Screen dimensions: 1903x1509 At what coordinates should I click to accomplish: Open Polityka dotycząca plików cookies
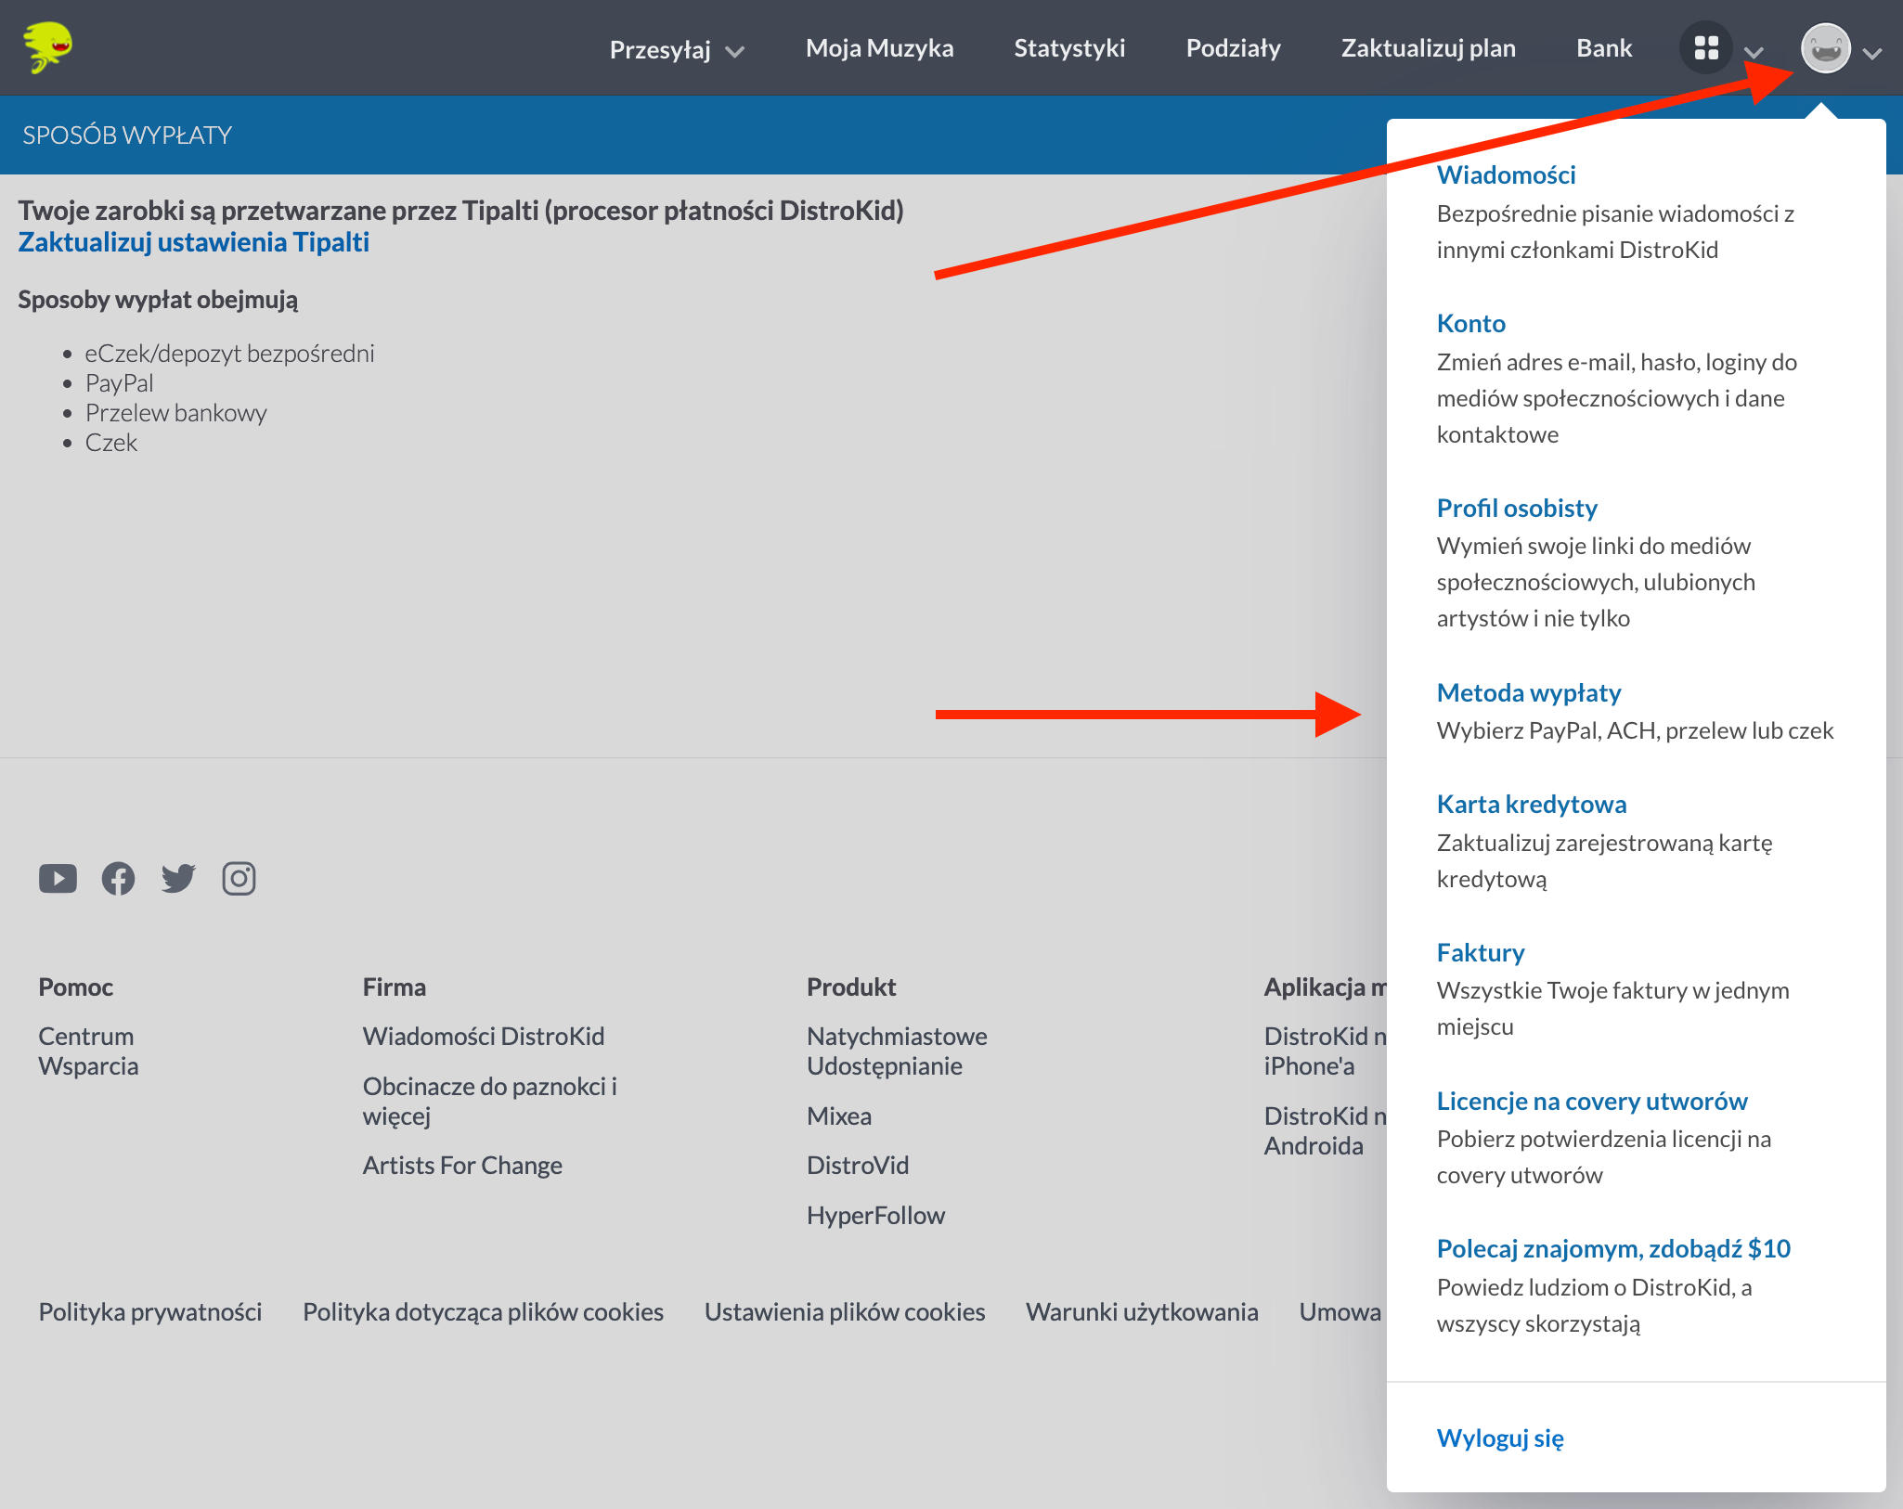pos(483,1311)
